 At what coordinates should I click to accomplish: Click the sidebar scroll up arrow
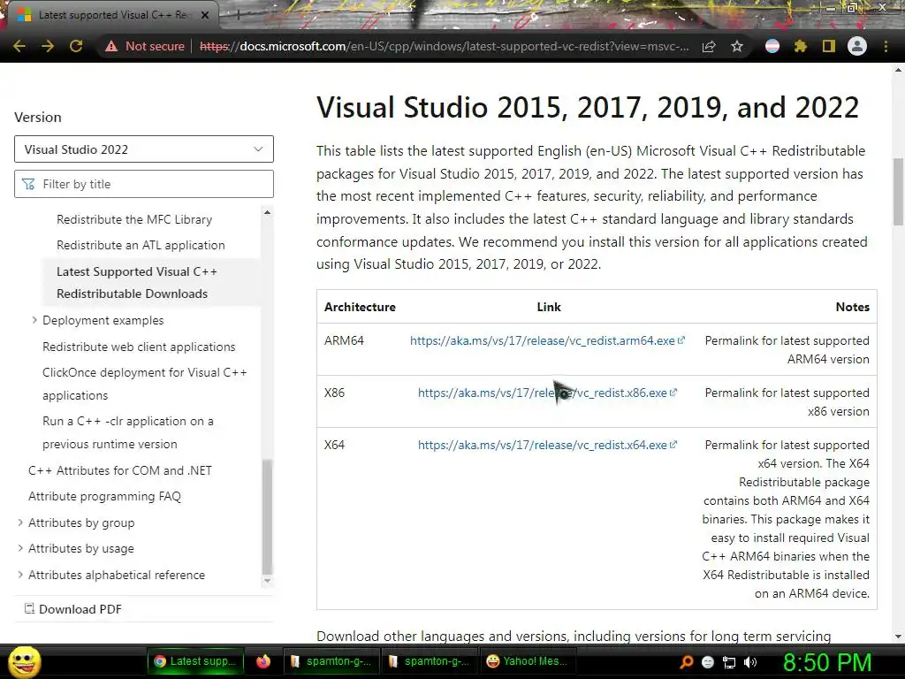(x=267, y=212)
